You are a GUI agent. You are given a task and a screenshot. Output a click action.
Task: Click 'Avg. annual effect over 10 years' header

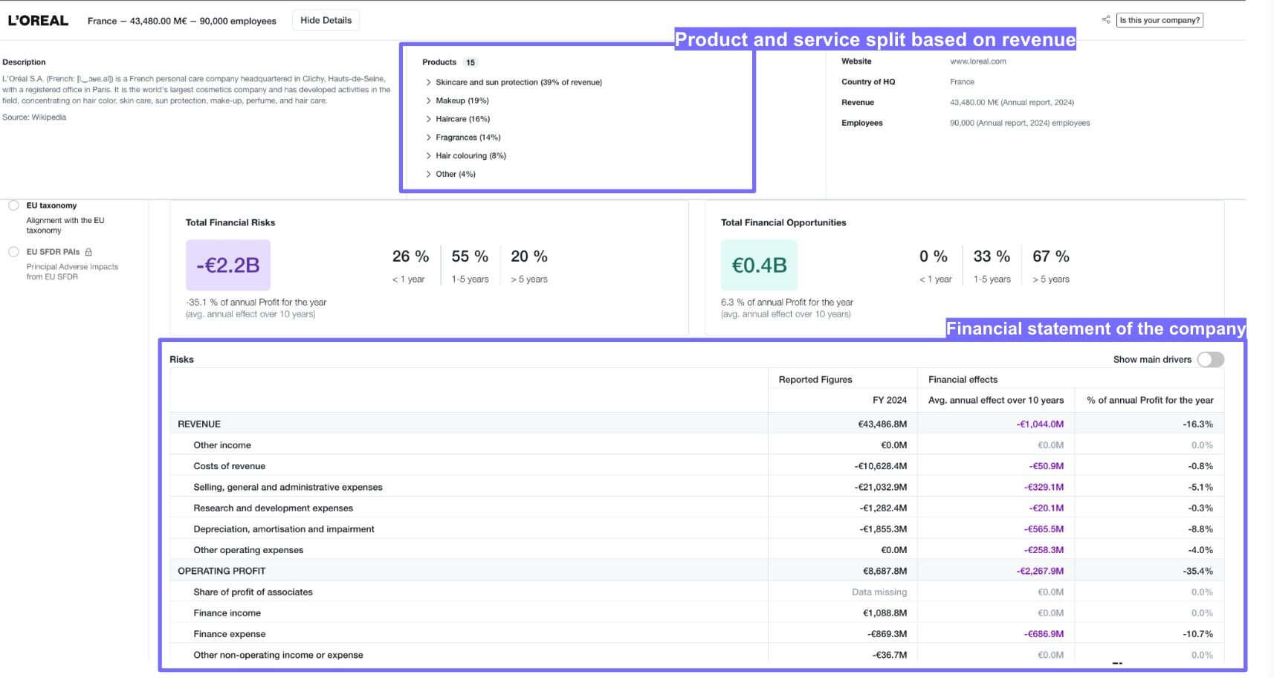(996, 400)
